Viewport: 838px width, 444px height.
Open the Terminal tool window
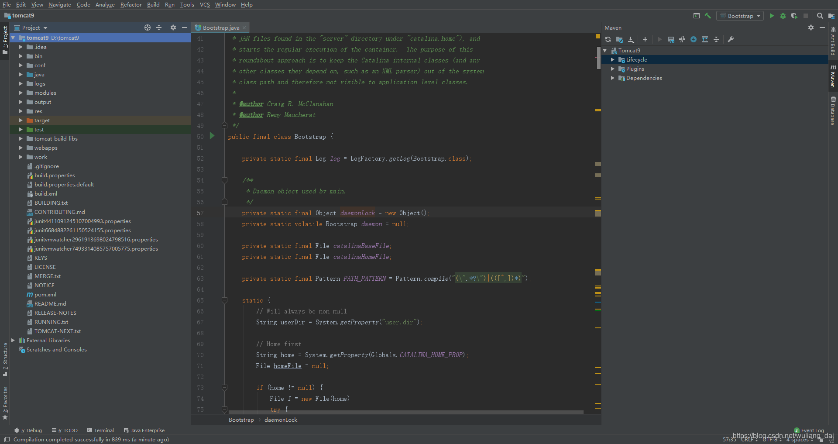pyautogui.click(x=100, y=430)
